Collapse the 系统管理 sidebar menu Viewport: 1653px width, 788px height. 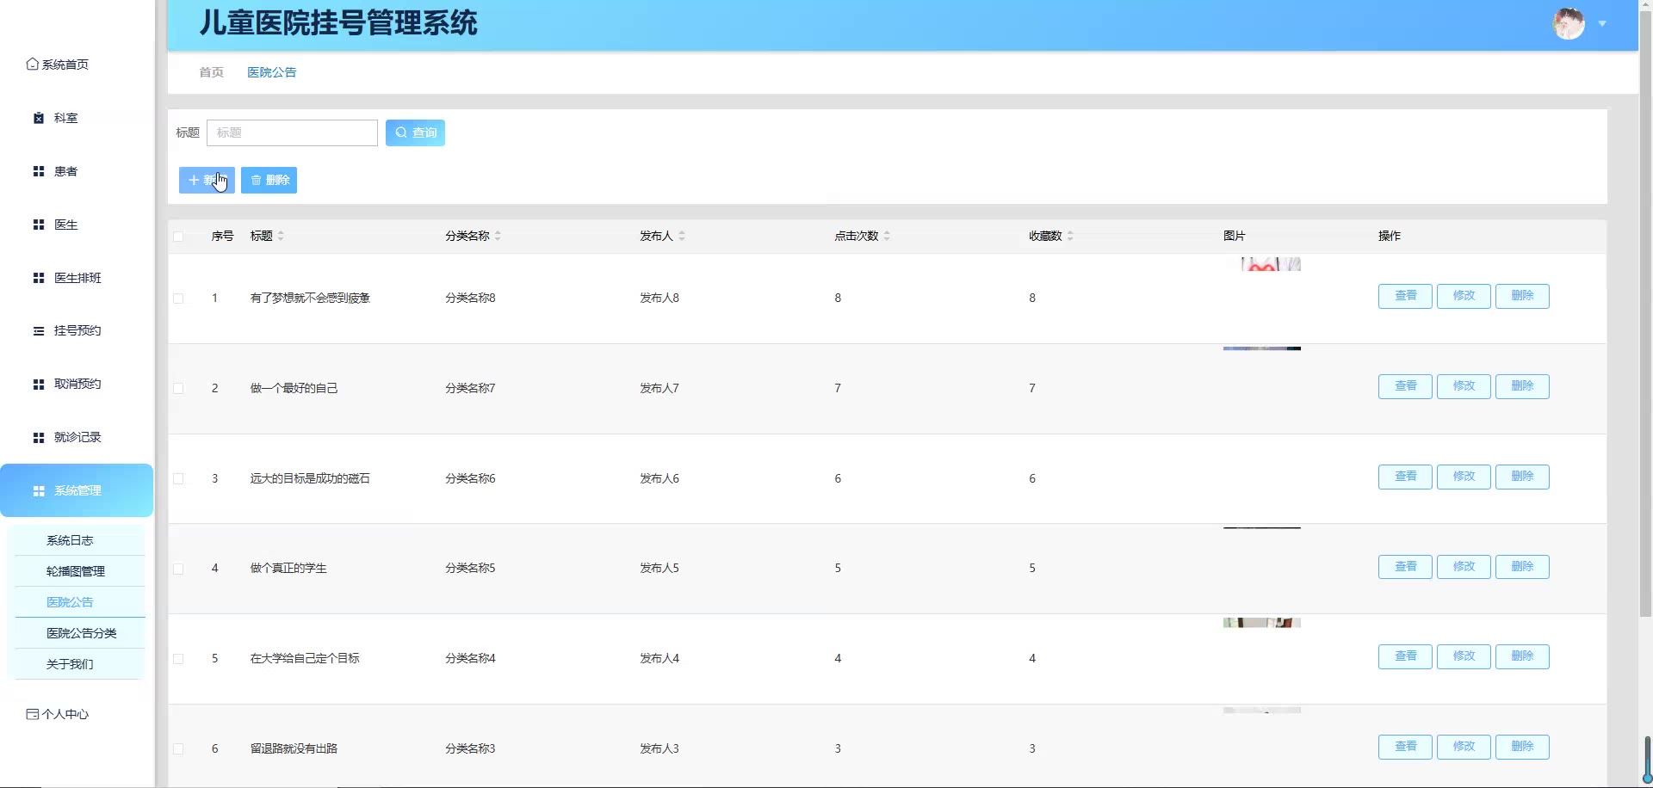coord(77,490)
